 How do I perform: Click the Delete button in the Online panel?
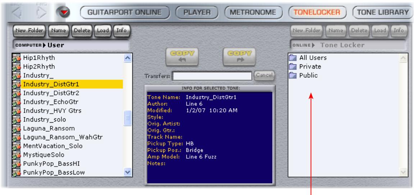(359, 31)
